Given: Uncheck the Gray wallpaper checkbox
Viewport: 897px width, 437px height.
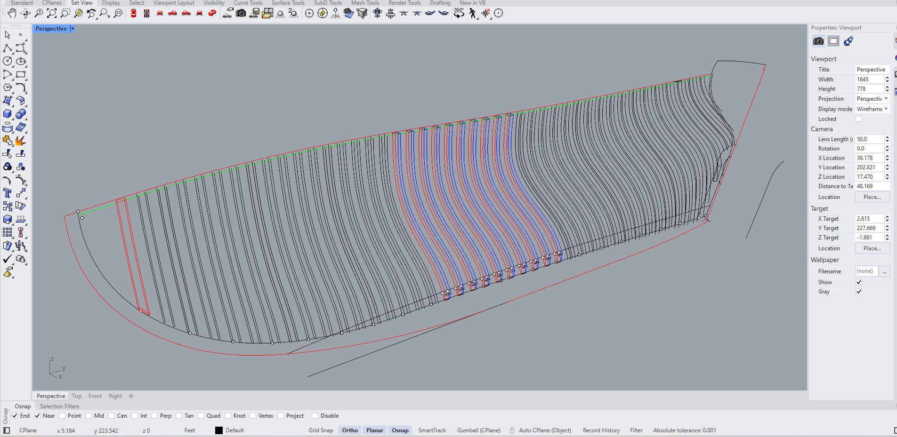Looking at the screenshot, I should (859, 292).
